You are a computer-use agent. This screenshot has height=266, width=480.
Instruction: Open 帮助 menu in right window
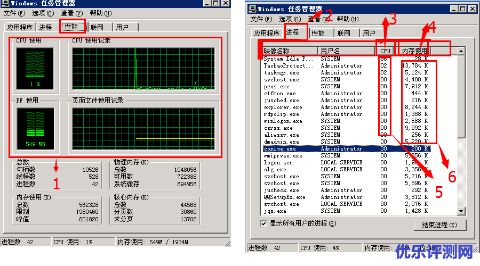347,19
